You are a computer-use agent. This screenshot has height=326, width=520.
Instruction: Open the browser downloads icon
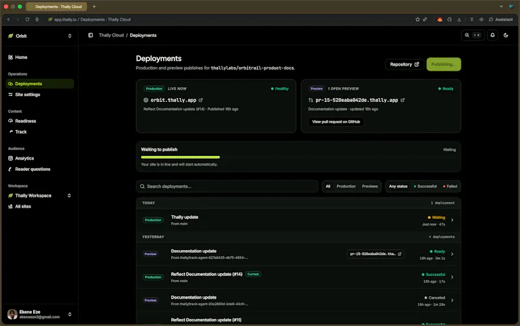[x=460, y=19]
